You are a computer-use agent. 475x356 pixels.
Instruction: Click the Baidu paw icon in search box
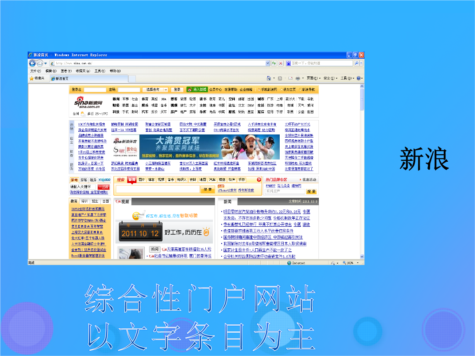click(289, 63)
